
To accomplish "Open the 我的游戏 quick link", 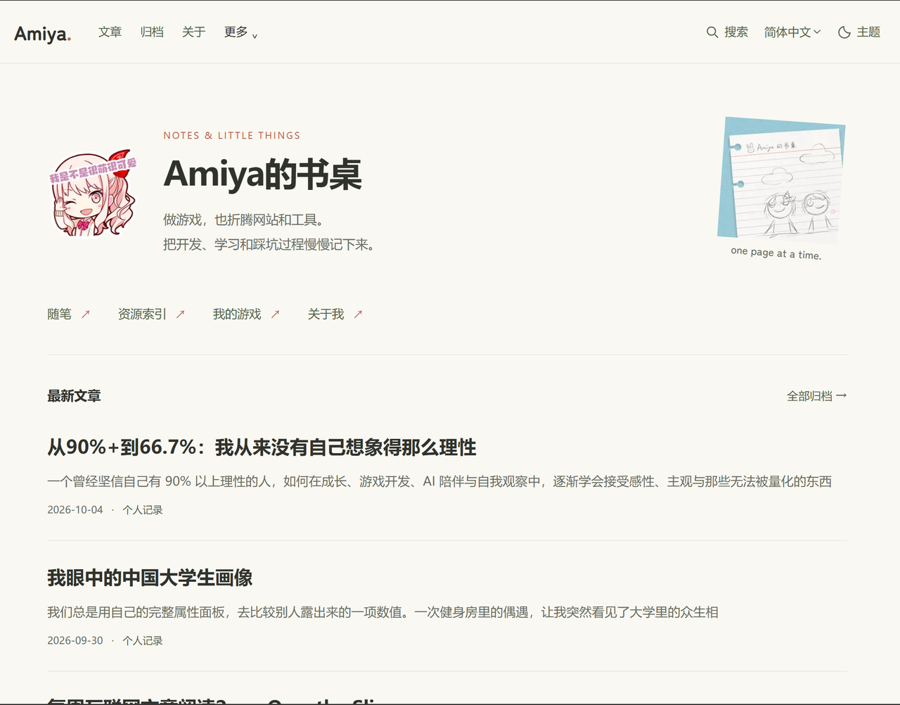I will pyautogui.click(x=237, y=315).
